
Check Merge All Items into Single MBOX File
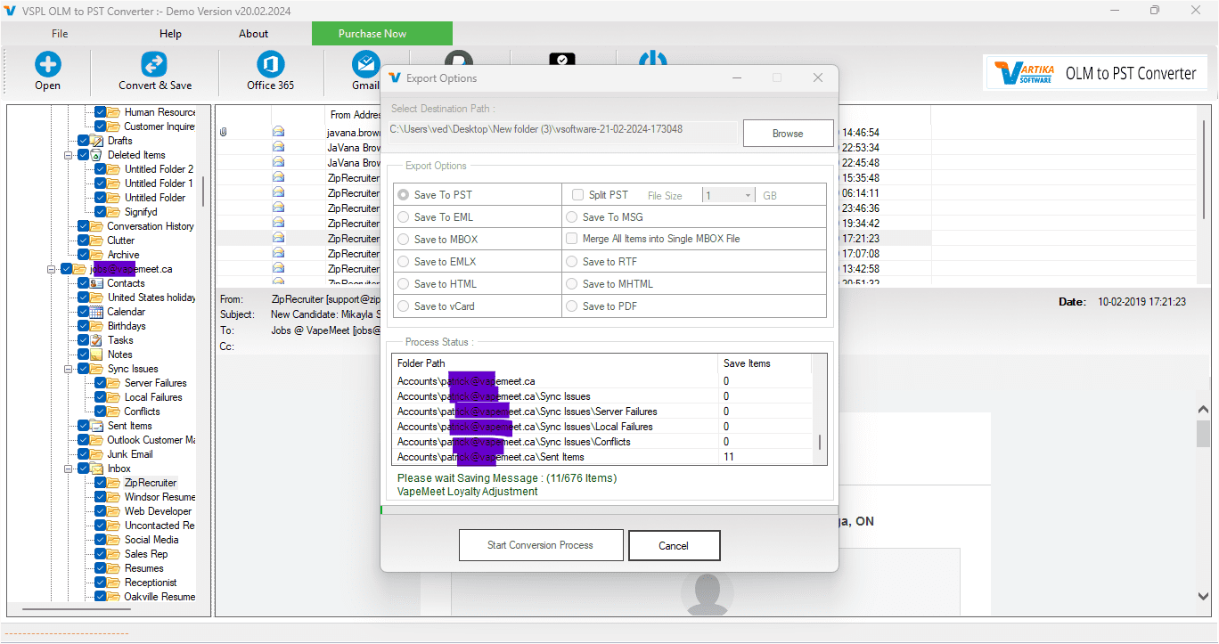[572, 239]
